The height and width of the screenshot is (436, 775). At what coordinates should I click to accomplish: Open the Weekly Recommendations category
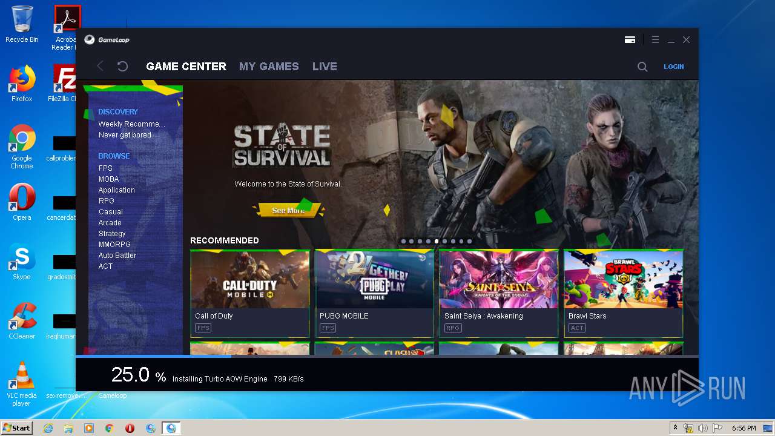point(131,124)
